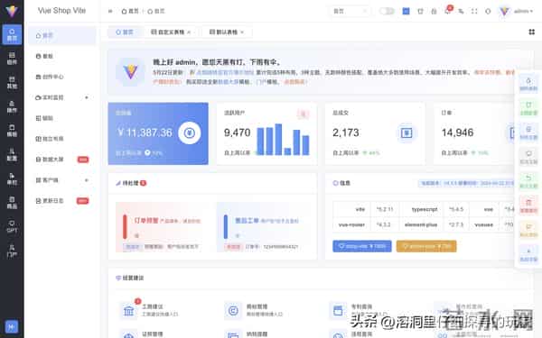Screen dimensions: 542x338
Task: Open 组件 in the dark left rail
Action: (12, 59)
